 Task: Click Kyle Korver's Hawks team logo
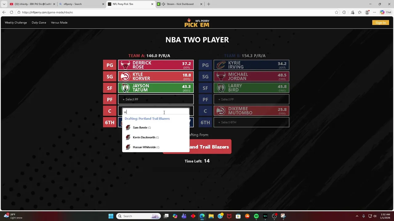click(x=125, y=76)
